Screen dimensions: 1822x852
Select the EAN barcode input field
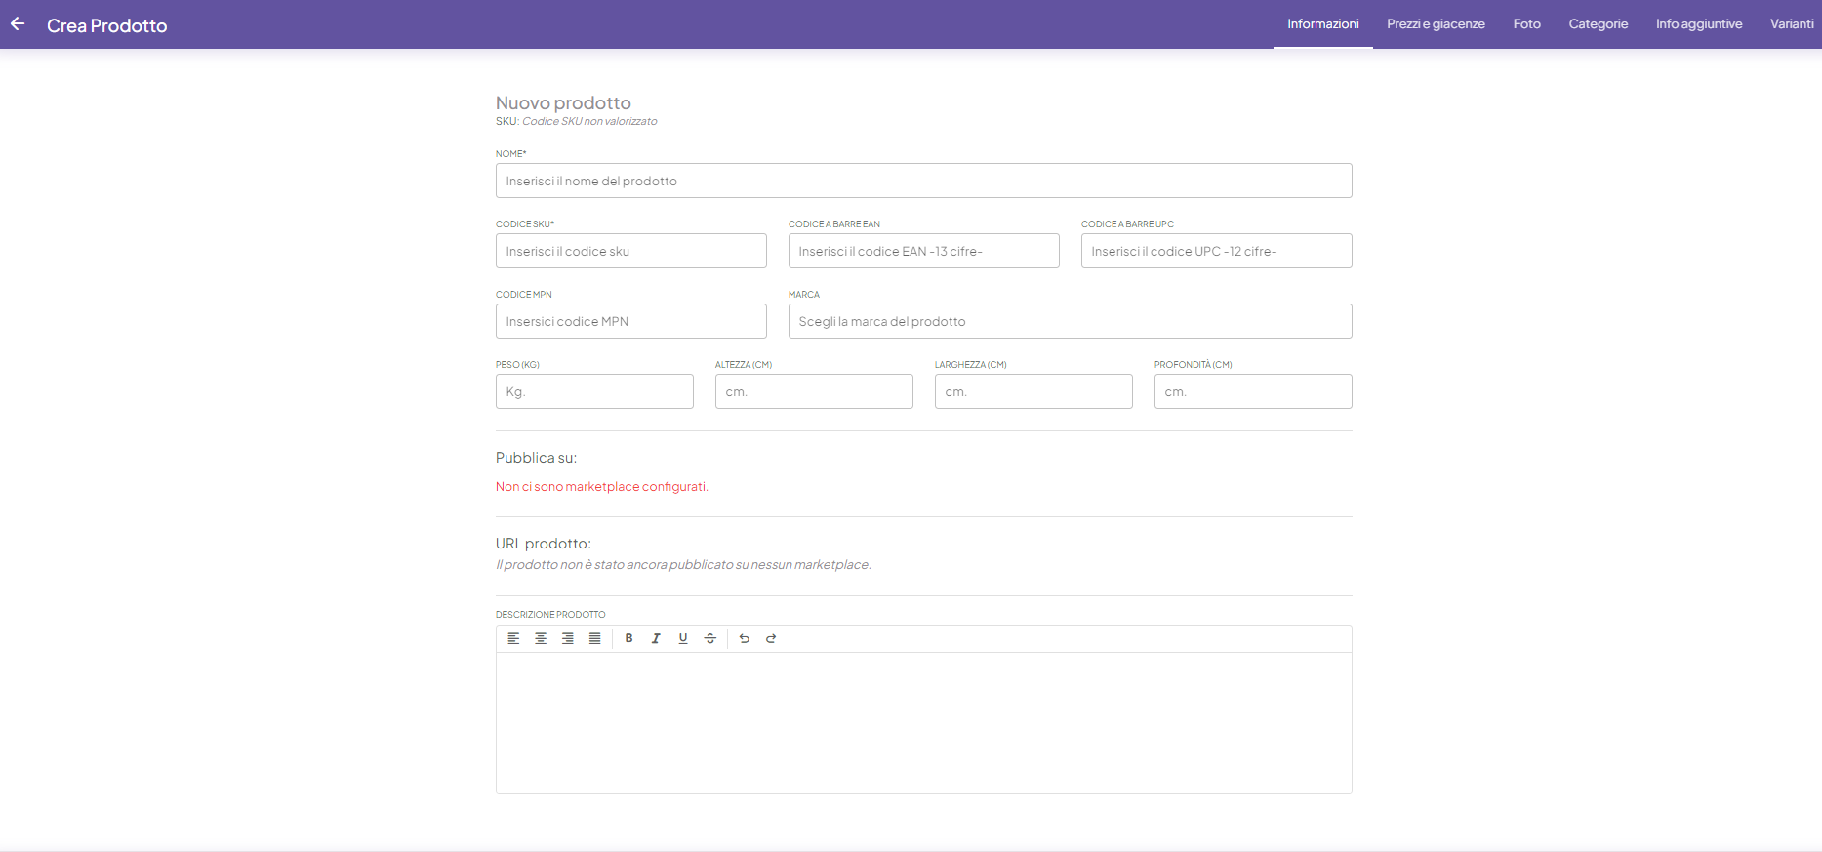[x=924, y=251]
